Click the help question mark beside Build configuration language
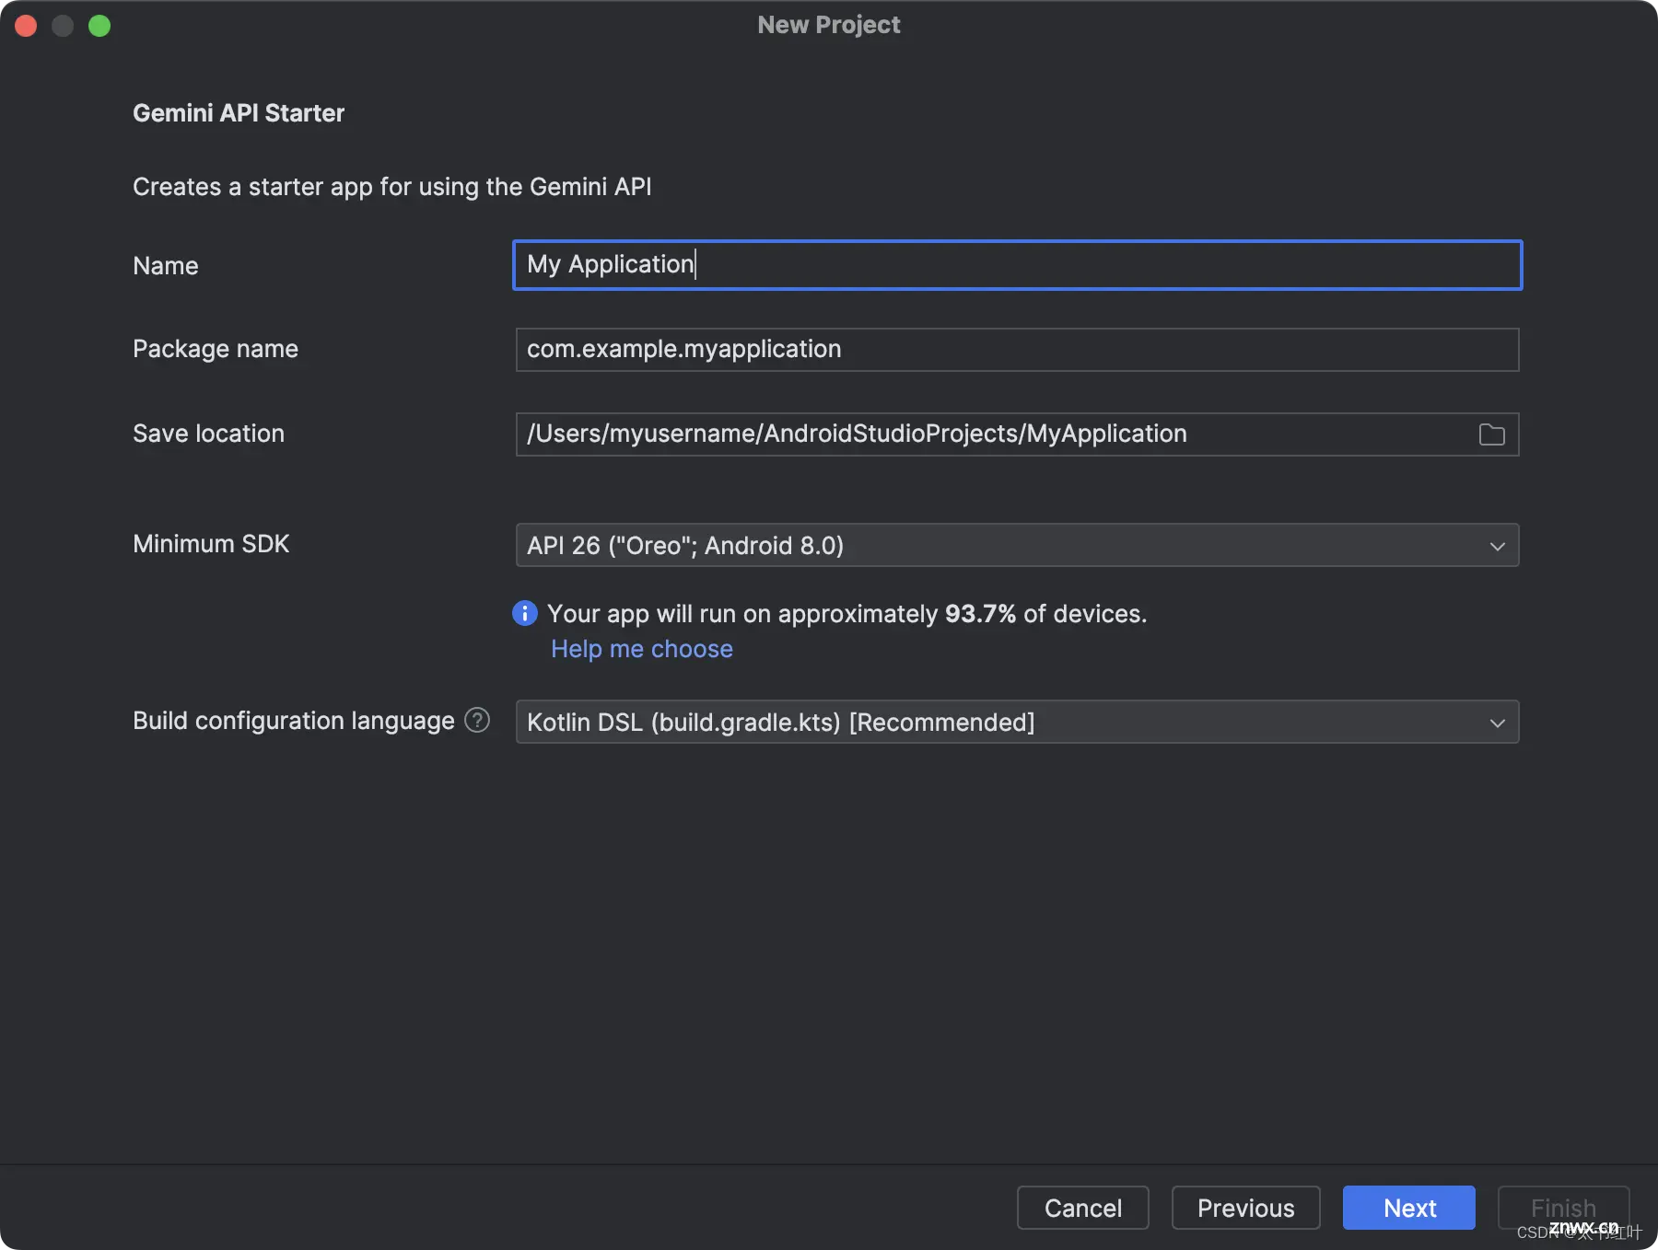Viewport: 1658px width, 1250px height. [x=477, y=720]
